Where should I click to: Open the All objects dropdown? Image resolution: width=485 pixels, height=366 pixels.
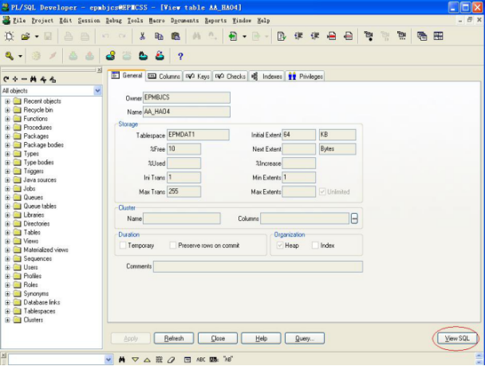click(98, 91)
